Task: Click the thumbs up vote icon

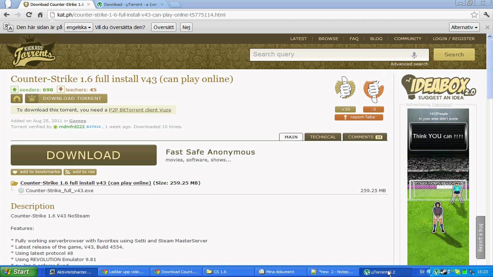Action: tap(345, 88)
